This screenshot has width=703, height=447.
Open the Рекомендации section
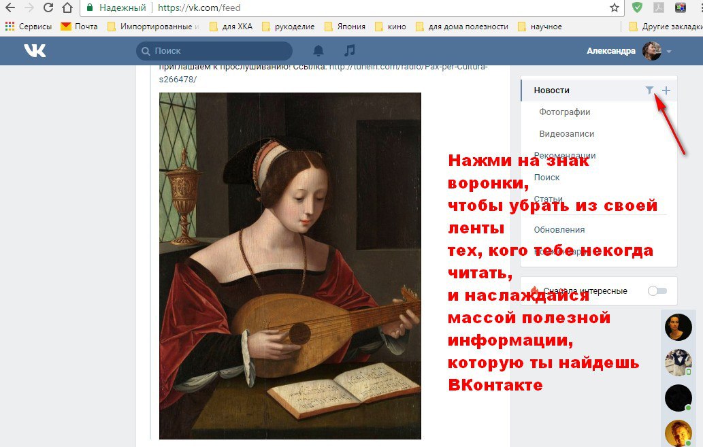pos(565,156)
